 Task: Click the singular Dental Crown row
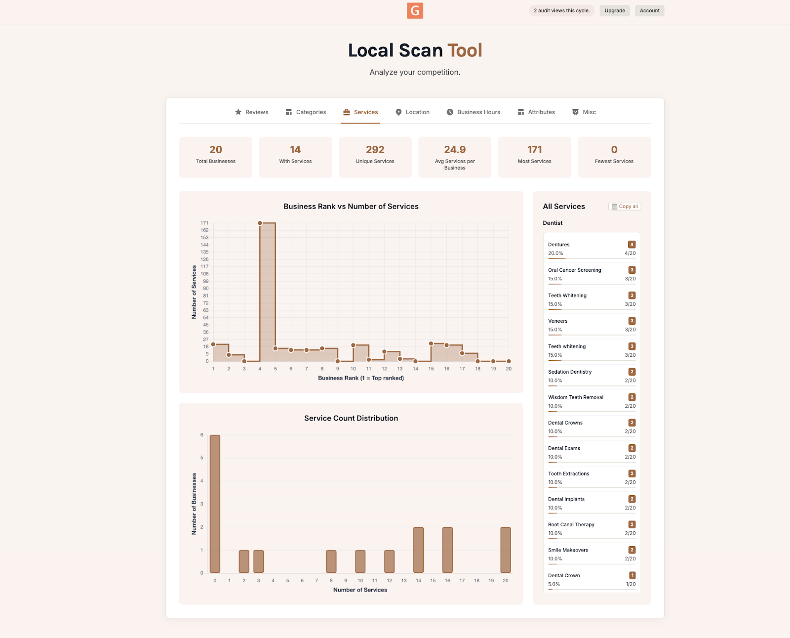pyautogui.click(x=592, y=580)
